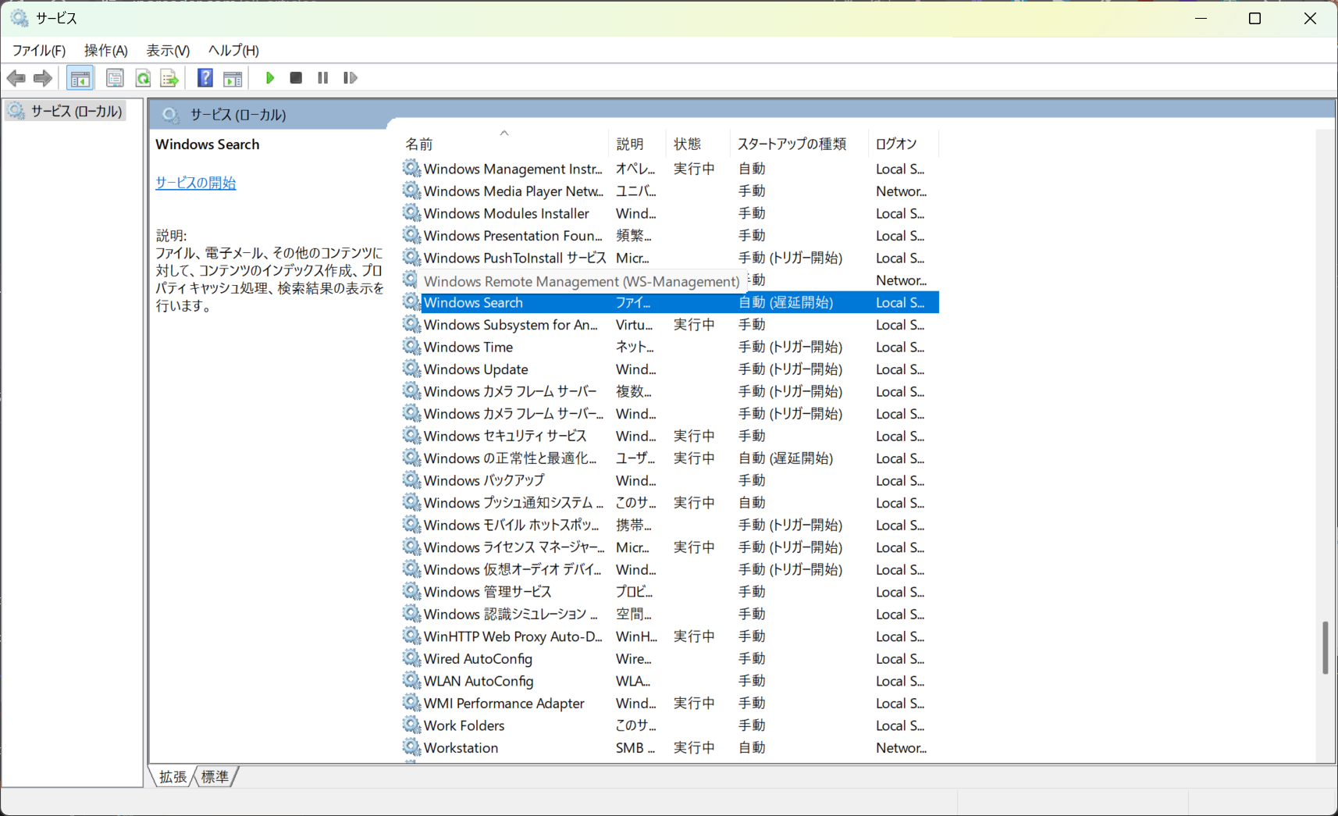Click the Stop service toolbar icon

point(296,78)
